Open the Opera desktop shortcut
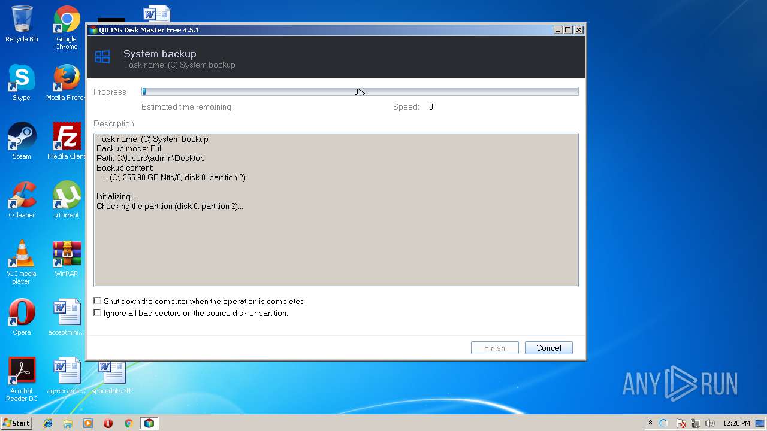 pyautogui.click(x=22, y=318)
